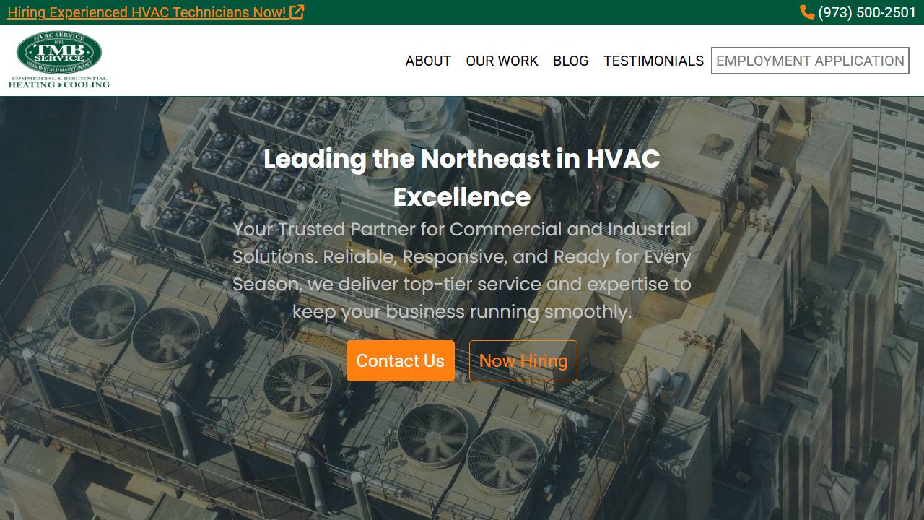Click the blank white header space left of ABOUT
924x520 pixels.
coord(253,61)
